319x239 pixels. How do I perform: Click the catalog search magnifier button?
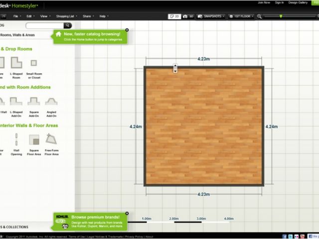click(67, 25)
